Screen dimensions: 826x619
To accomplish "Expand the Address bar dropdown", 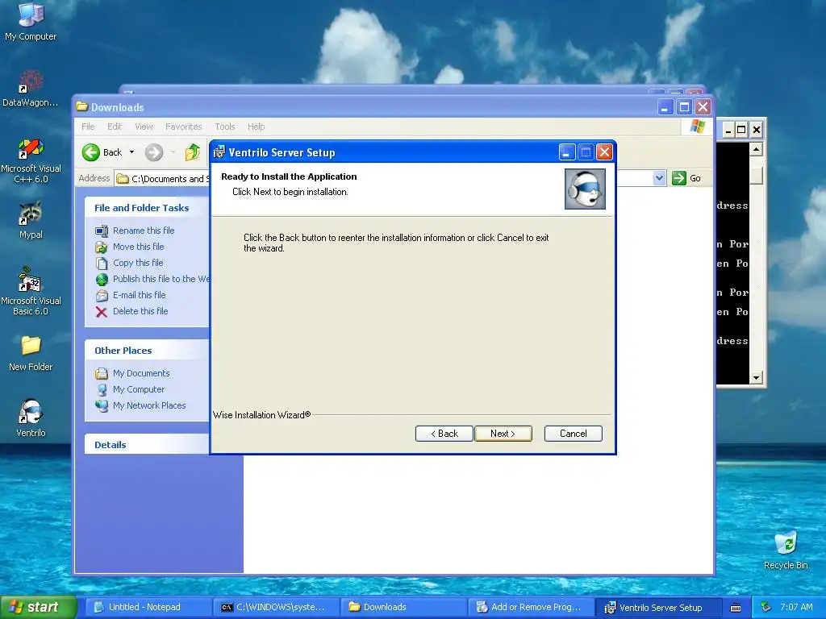I will [659, 178].
